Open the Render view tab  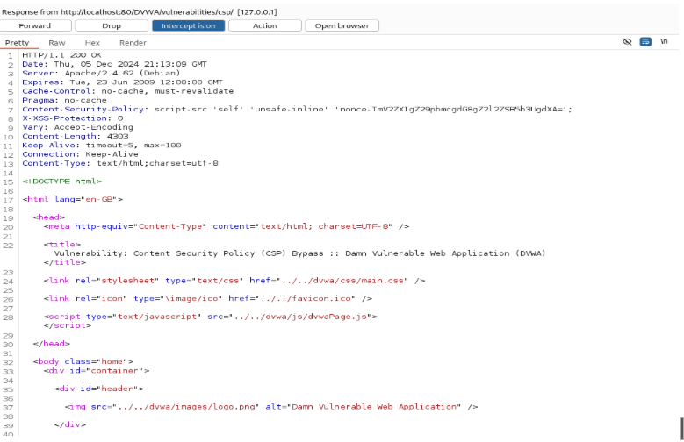coord(133,42)
